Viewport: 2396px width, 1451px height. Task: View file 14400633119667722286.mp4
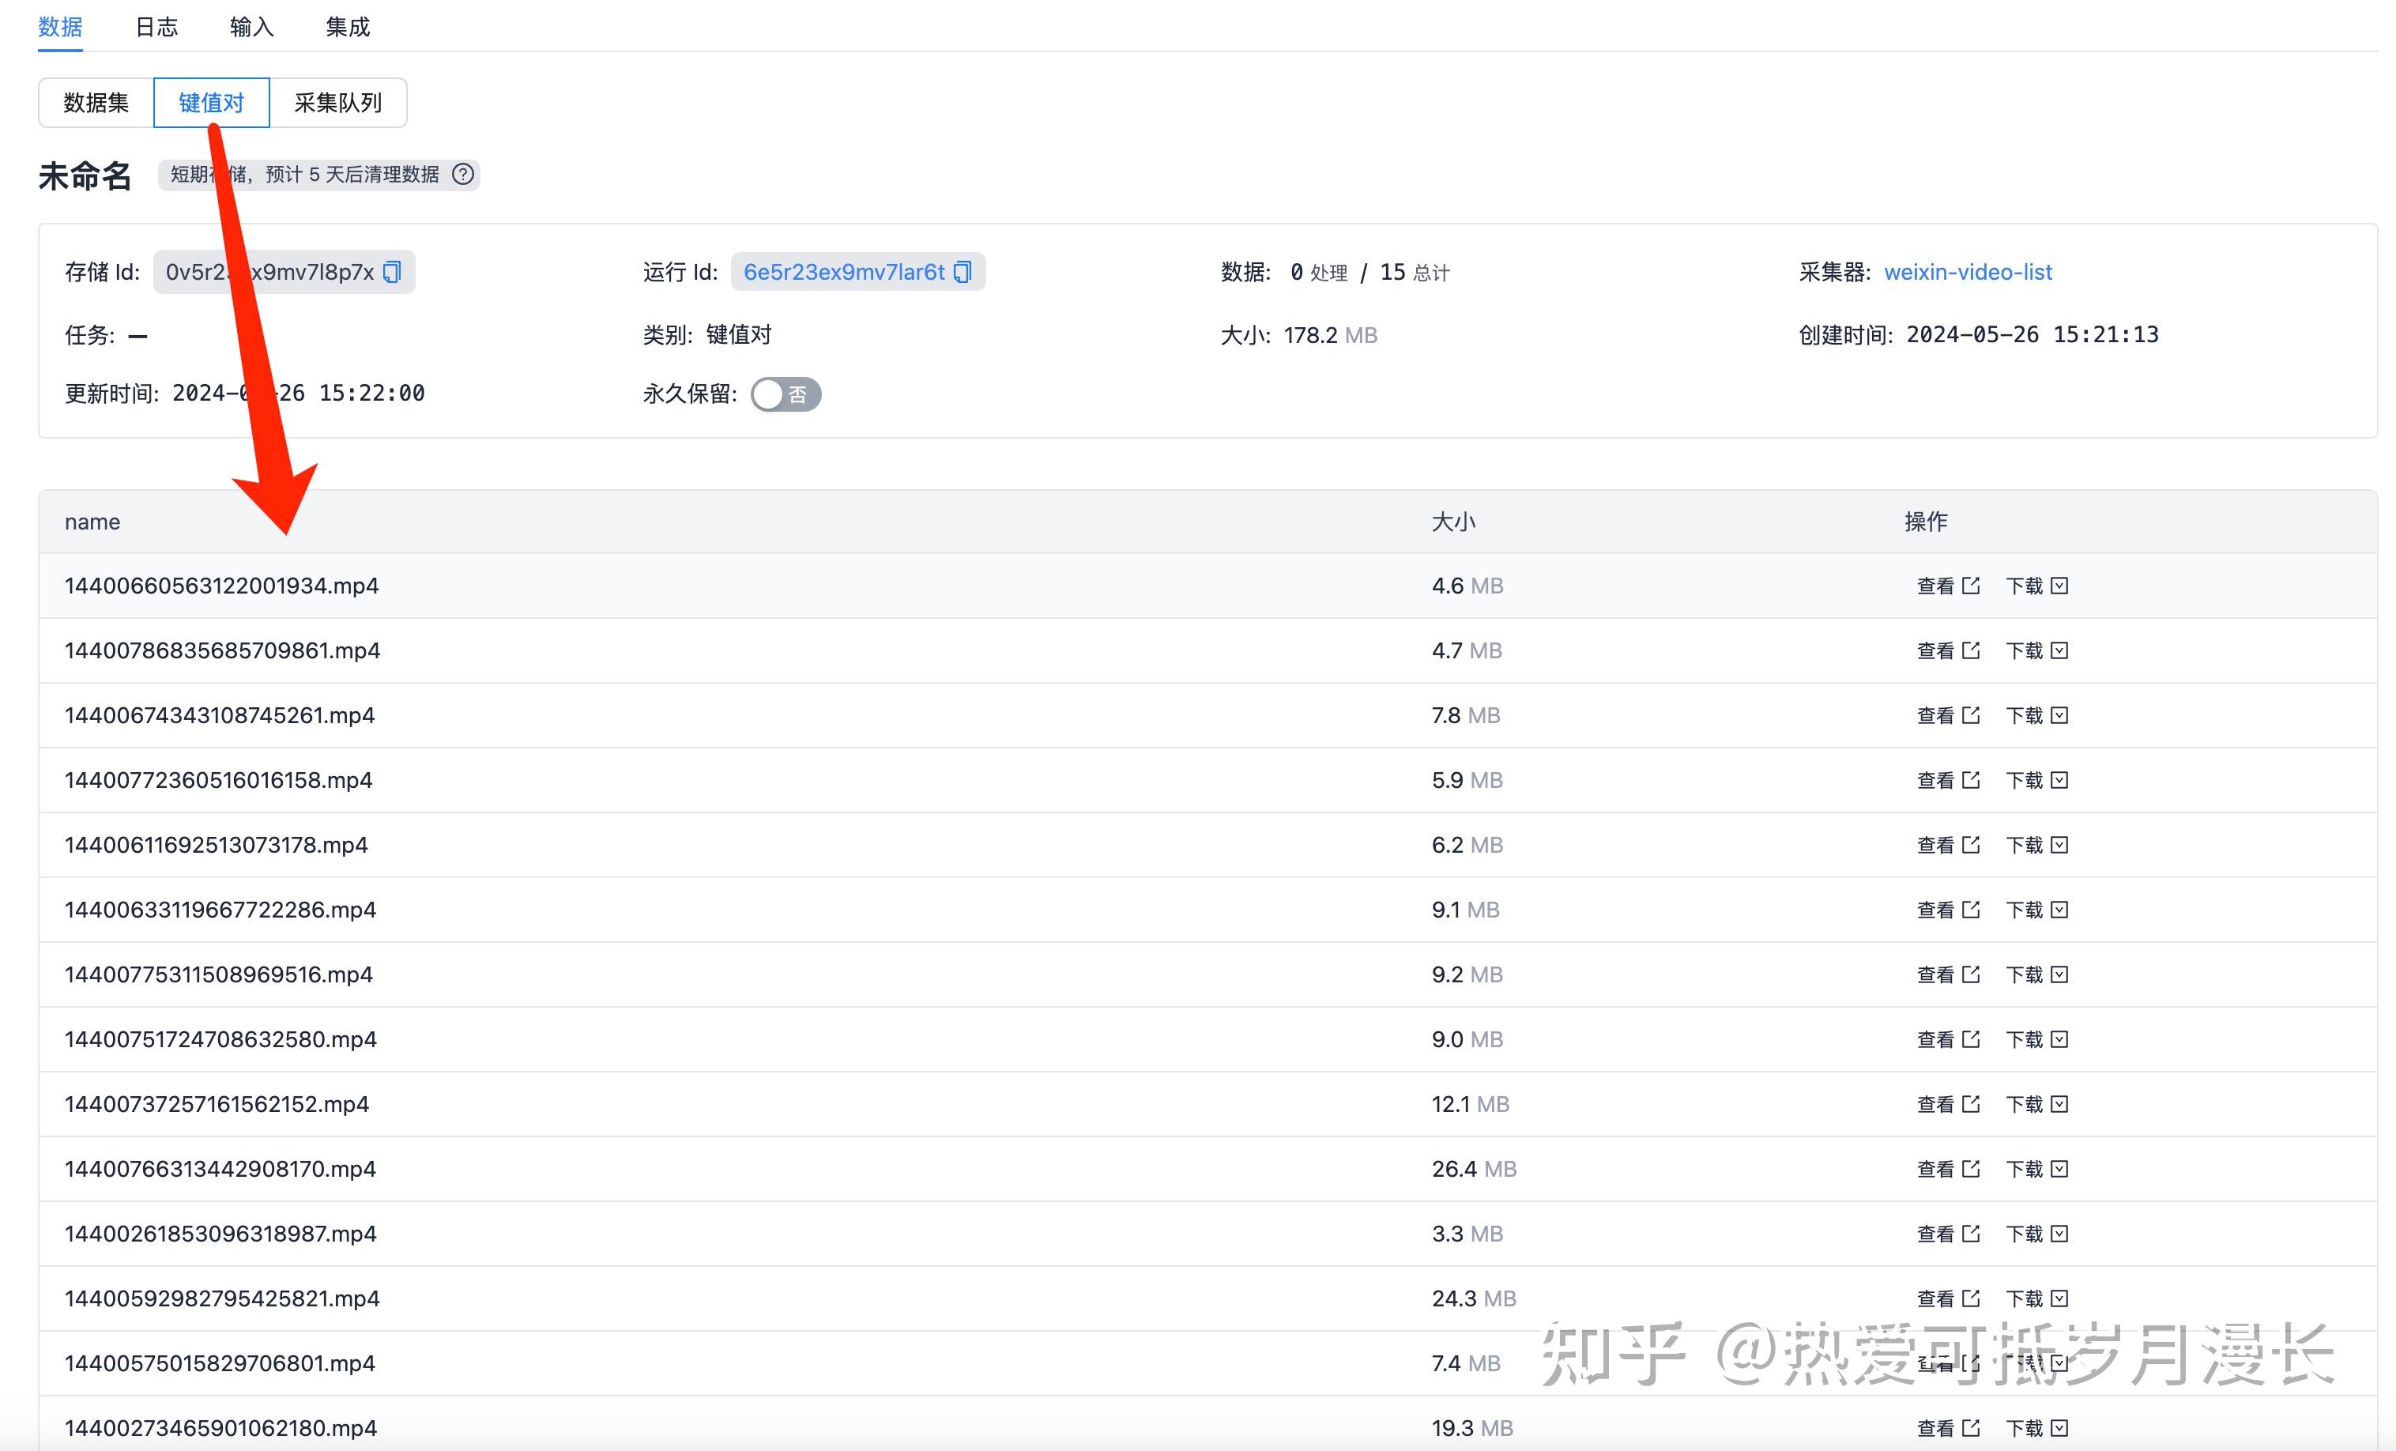pos(1948,910)
